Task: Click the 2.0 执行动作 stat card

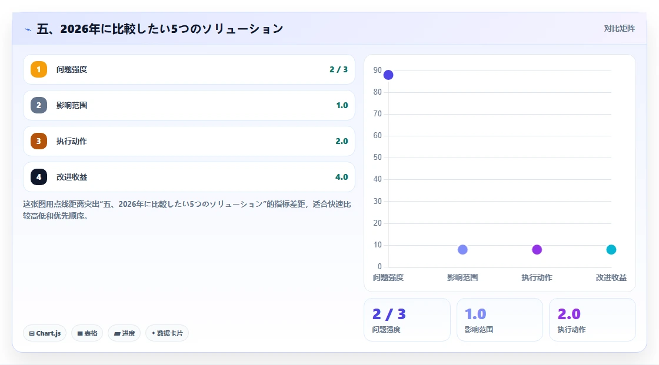Action: pos(592,320)
